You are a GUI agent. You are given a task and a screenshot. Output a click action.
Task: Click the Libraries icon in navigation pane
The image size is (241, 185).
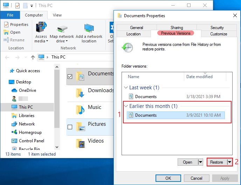pyautogui.click(x=14, y=116)
